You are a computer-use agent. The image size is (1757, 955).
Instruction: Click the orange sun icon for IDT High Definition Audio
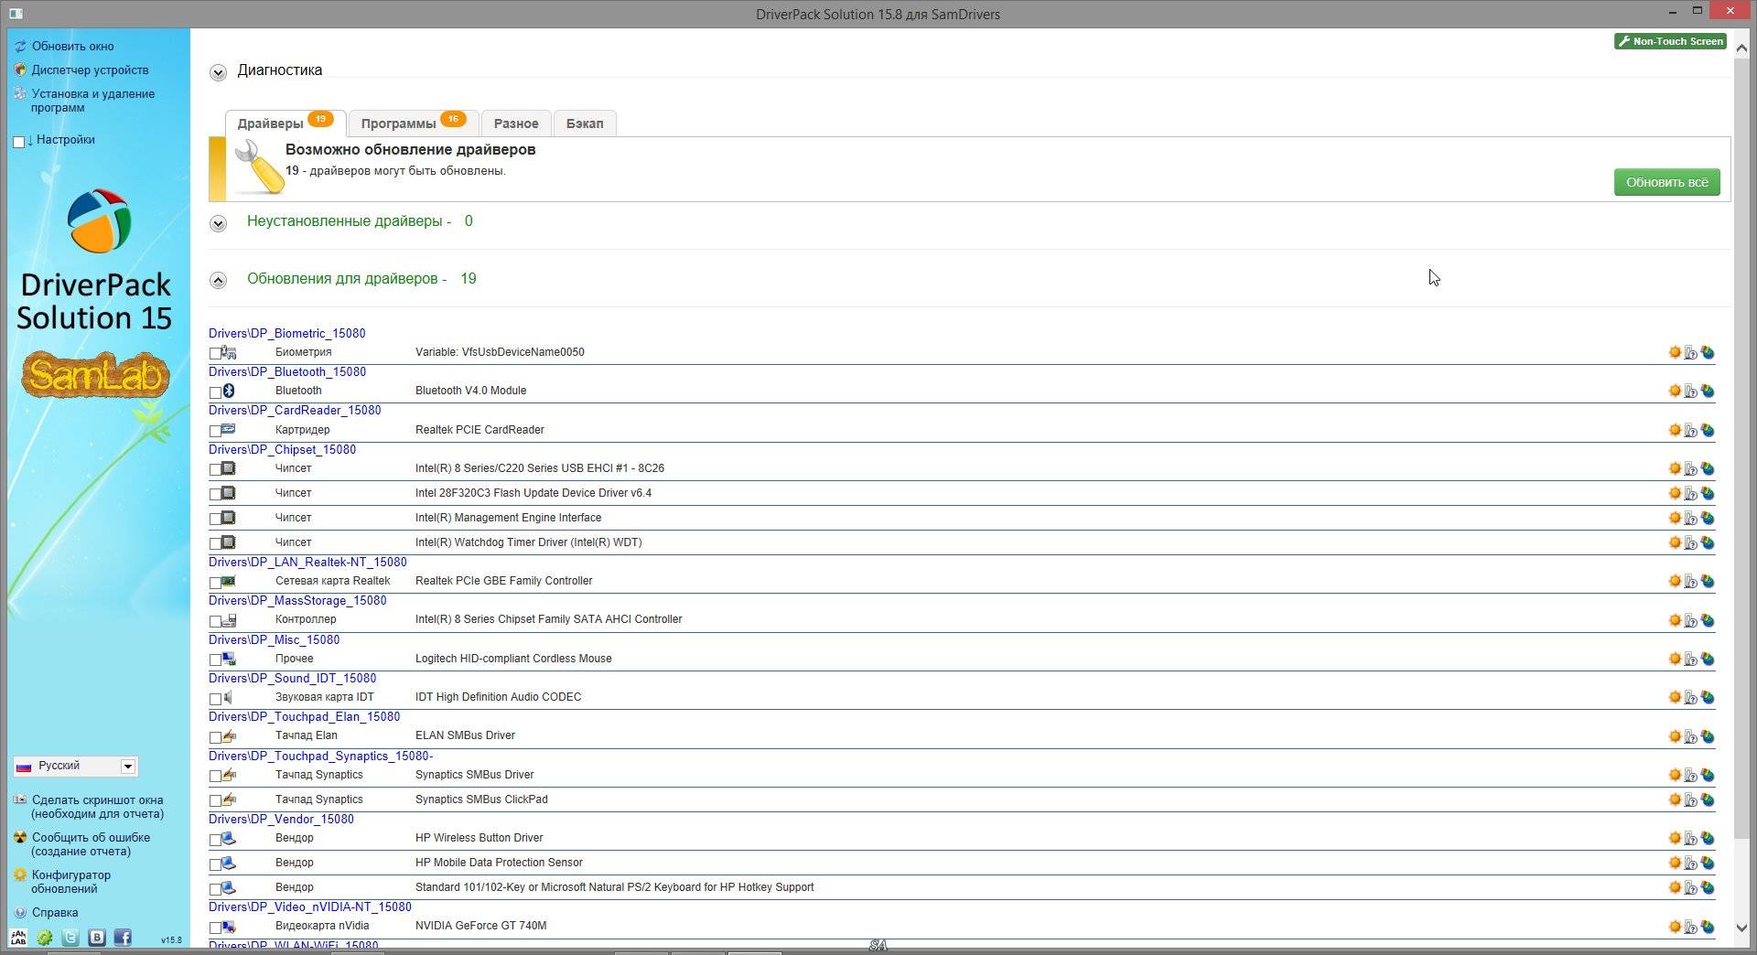click(x=1675, y=697)
